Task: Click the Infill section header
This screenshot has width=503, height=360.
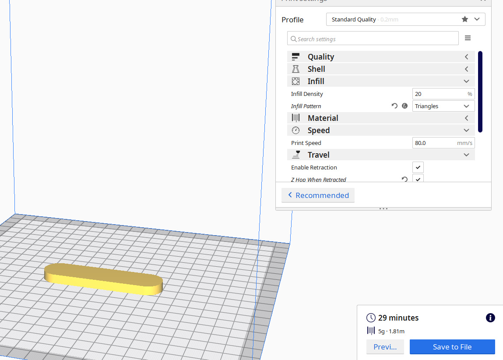Action: tap(381, 81)
